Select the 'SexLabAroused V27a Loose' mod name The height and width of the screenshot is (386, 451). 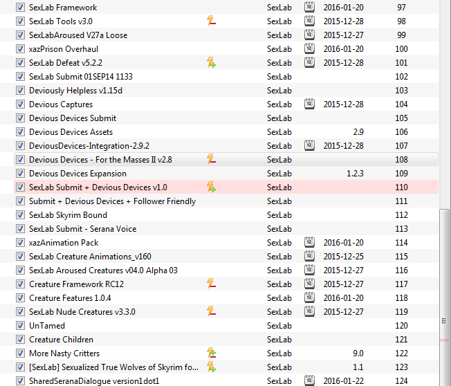[78, 35]
